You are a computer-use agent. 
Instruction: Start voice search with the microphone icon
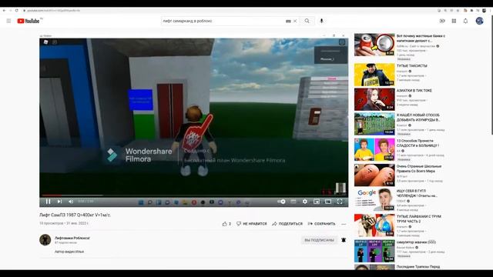tap(321, 21)
